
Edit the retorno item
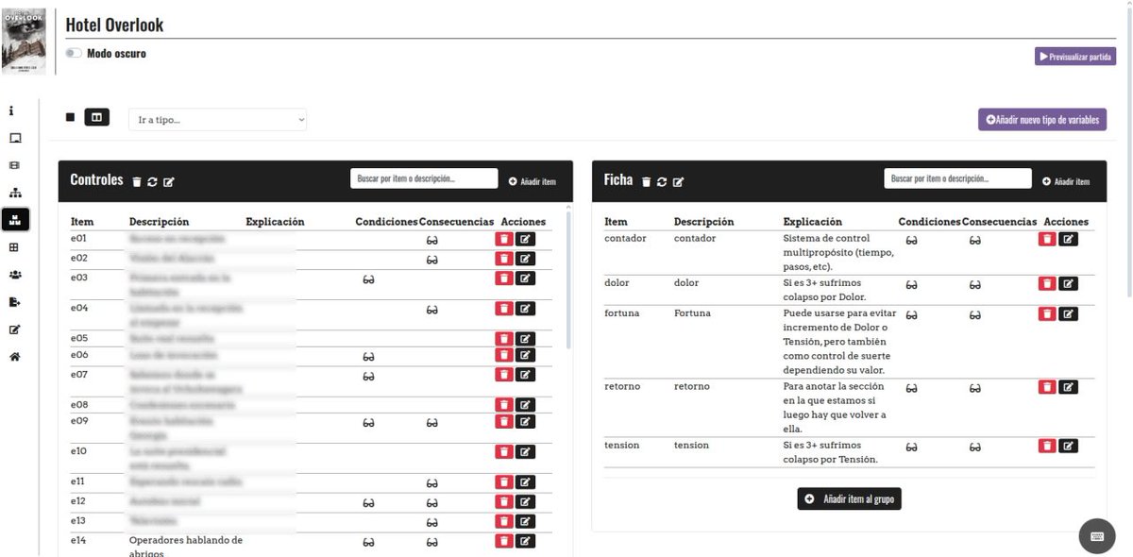(1068, 387)
